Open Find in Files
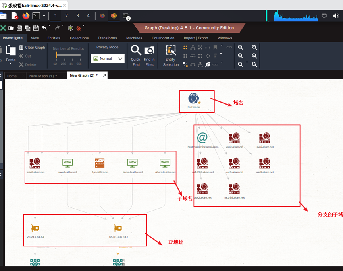The height and width of the screenshot is (271, 343). [149, 56]
